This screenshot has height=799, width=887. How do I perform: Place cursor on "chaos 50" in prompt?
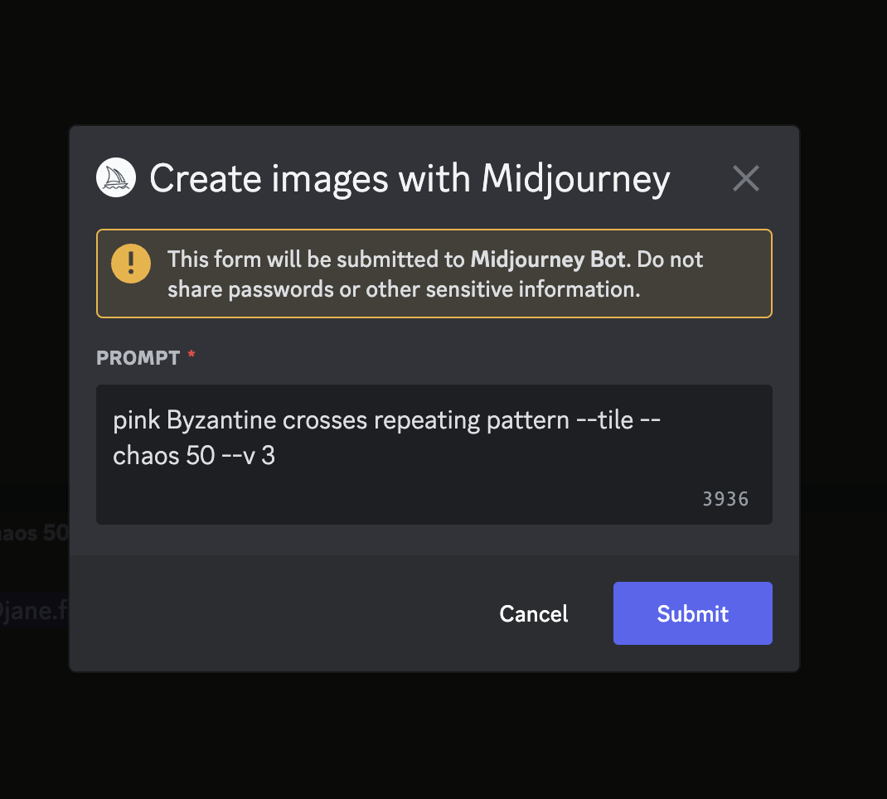point(164,455)
